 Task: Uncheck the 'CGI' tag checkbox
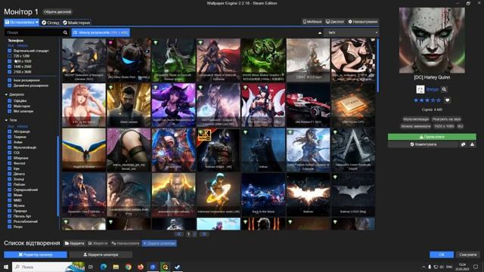point(10,153)
